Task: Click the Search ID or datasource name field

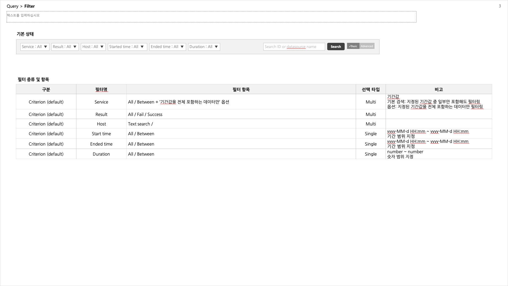Action: (x=294, y=47)
